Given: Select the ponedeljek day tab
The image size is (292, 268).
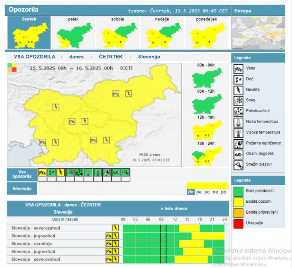Looking at the screenshot, I should 206,32.
